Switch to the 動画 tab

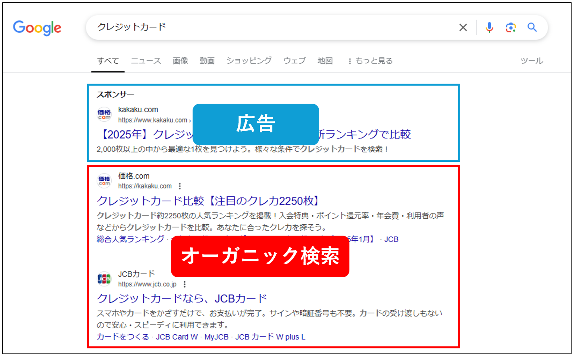(207, 61)
